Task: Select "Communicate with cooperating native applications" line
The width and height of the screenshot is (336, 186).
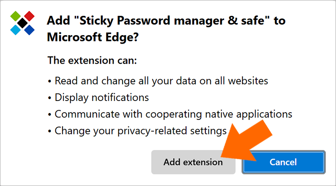Action: coord(173,114)
